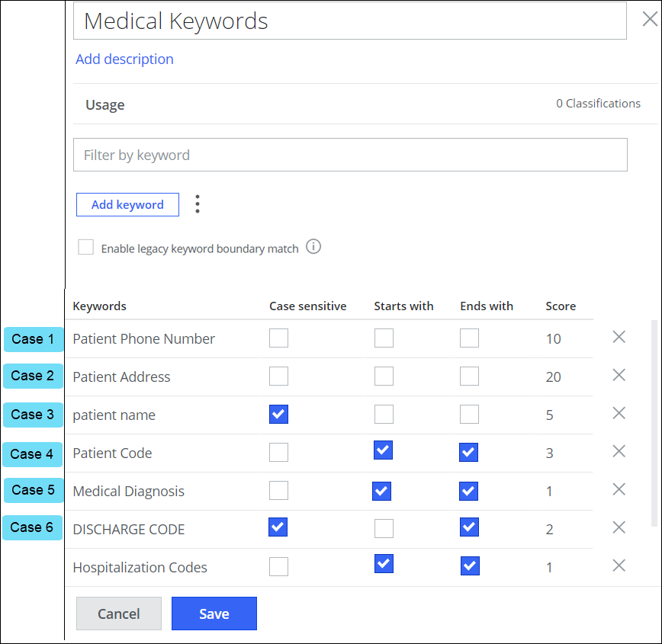
Task: Uncheck Case sensitive for patient name
Action: [x=278, y=414]
